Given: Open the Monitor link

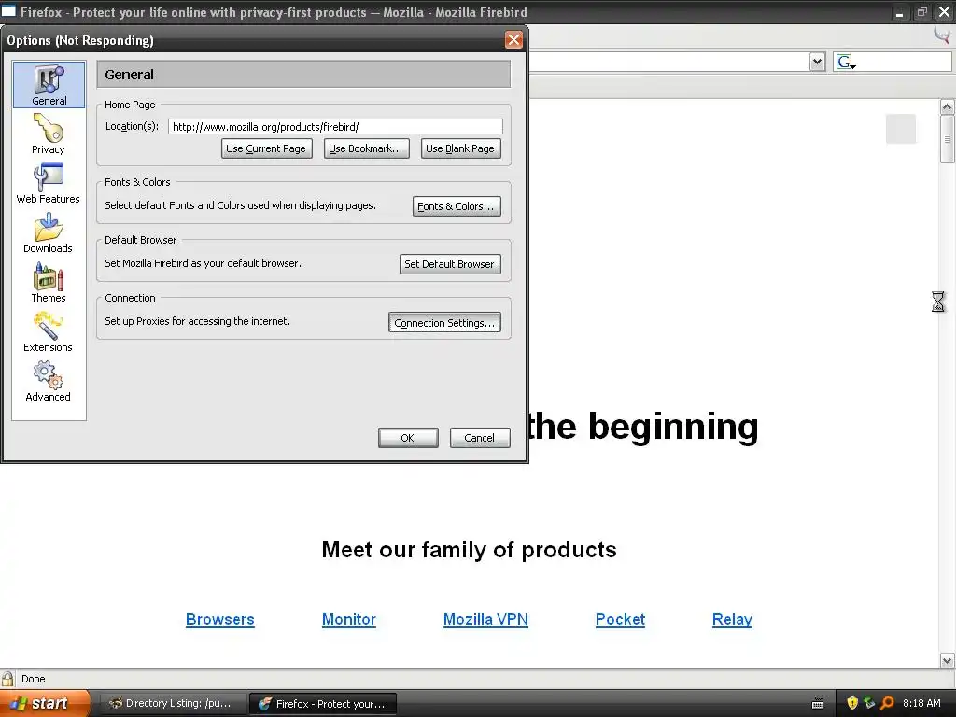Looking at the screenshot, I should click(349, 620).
